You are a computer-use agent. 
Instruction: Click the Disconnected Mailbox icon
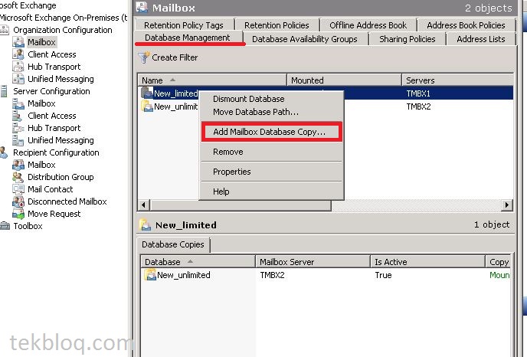(18, 201)
